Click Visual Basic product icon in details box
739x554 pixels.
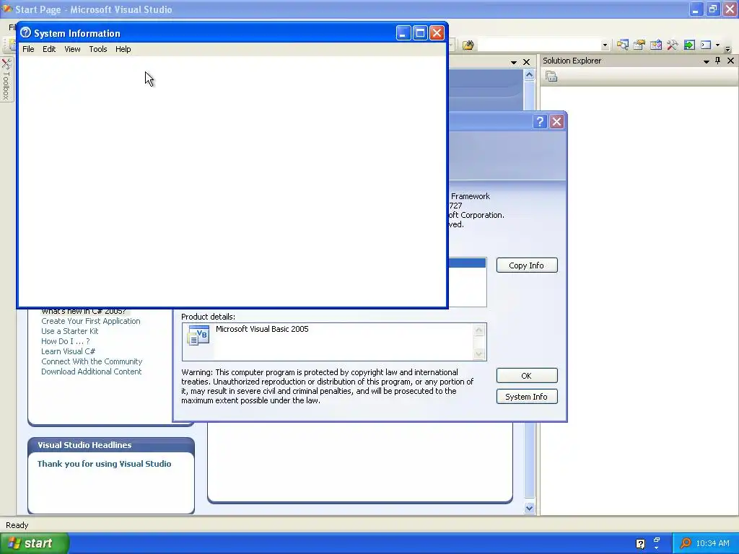[198, 335]
